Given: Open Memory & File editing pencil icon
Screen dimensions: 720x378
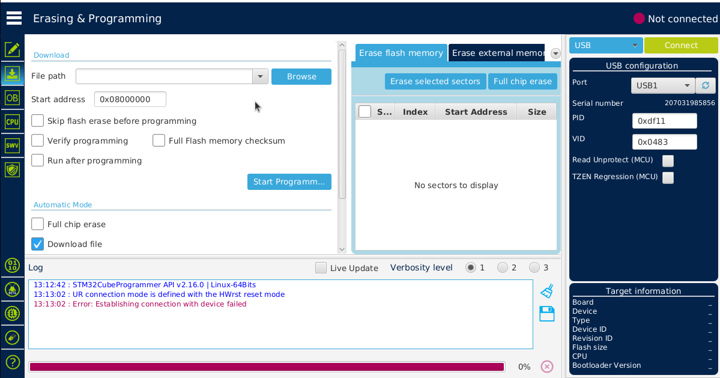Looking at the screenshot, I should pyautogui.click(x=12, y=49).
